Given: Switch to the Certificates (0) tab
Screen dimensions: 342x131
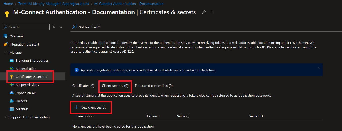Looking at the screenshot, I should point(83,86).
